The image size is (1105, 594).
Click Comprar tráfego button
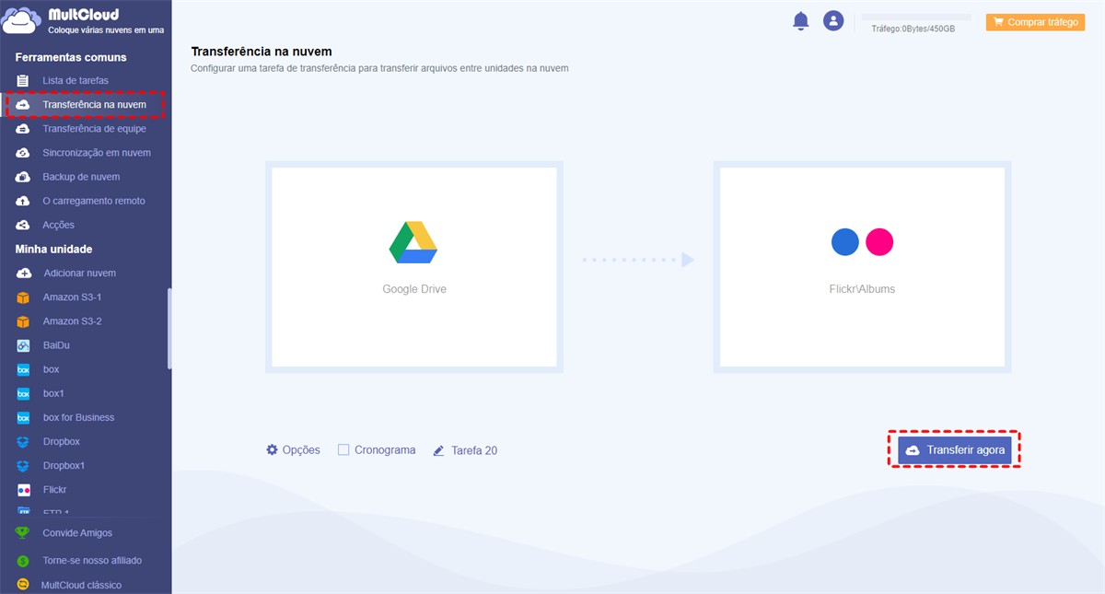[1035, 22]
